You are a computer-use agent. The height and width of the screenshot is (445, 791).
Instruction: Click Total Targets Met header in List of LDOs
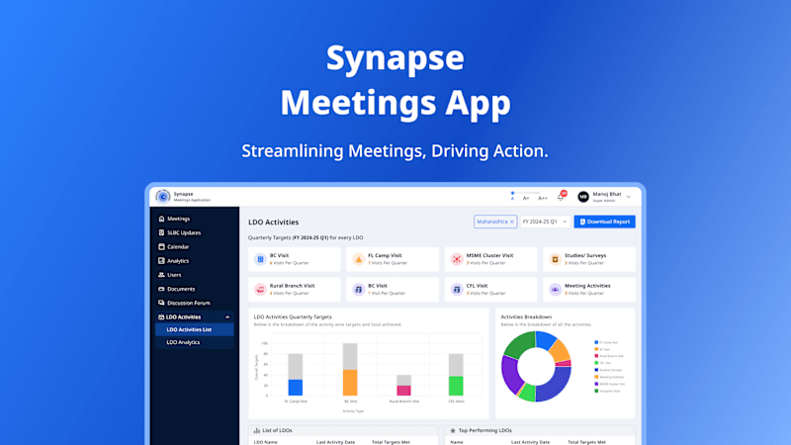[x=391, y=442]
